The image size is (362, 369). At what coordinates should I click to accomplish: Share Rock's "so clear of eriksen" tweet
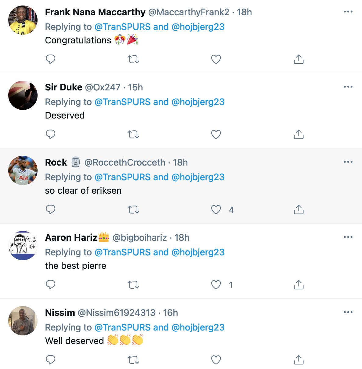(299, 210)
